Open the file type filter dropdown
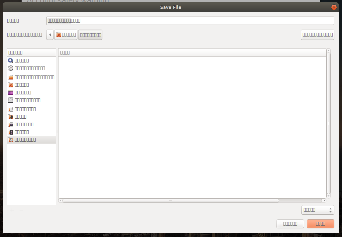 click(x=318, y=210)
